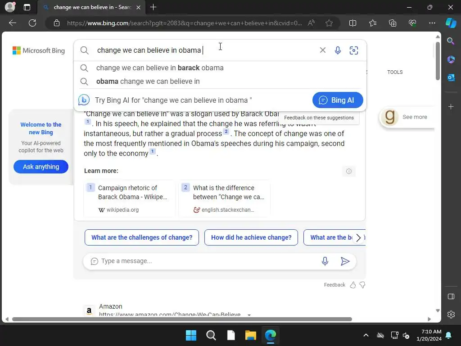The width and height of the screenshot is (461, 346).
Task: Open the Favorites list
Action: click(372, 23)
